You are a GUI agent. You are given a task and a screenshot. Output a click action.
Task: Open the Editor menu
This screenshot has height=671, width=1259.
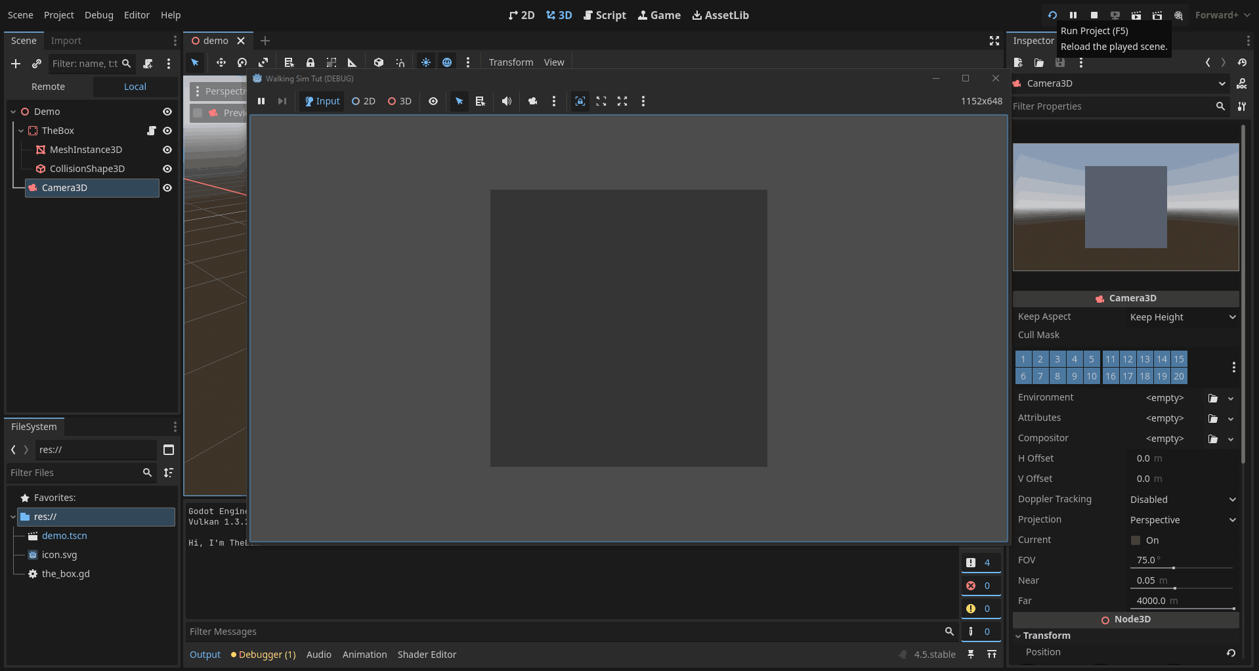click(x=137, y=15)
